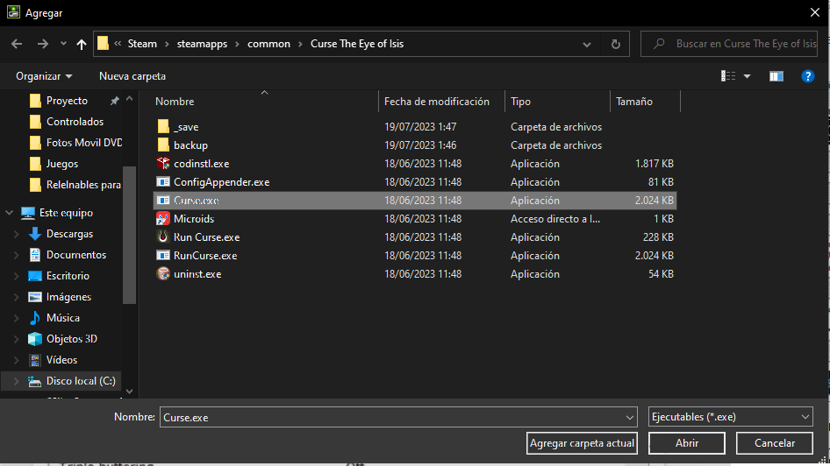Click the 2.024 KB size of RunCurse.exe
This screenshot has height=466, width=830.
tap(655, 256)
